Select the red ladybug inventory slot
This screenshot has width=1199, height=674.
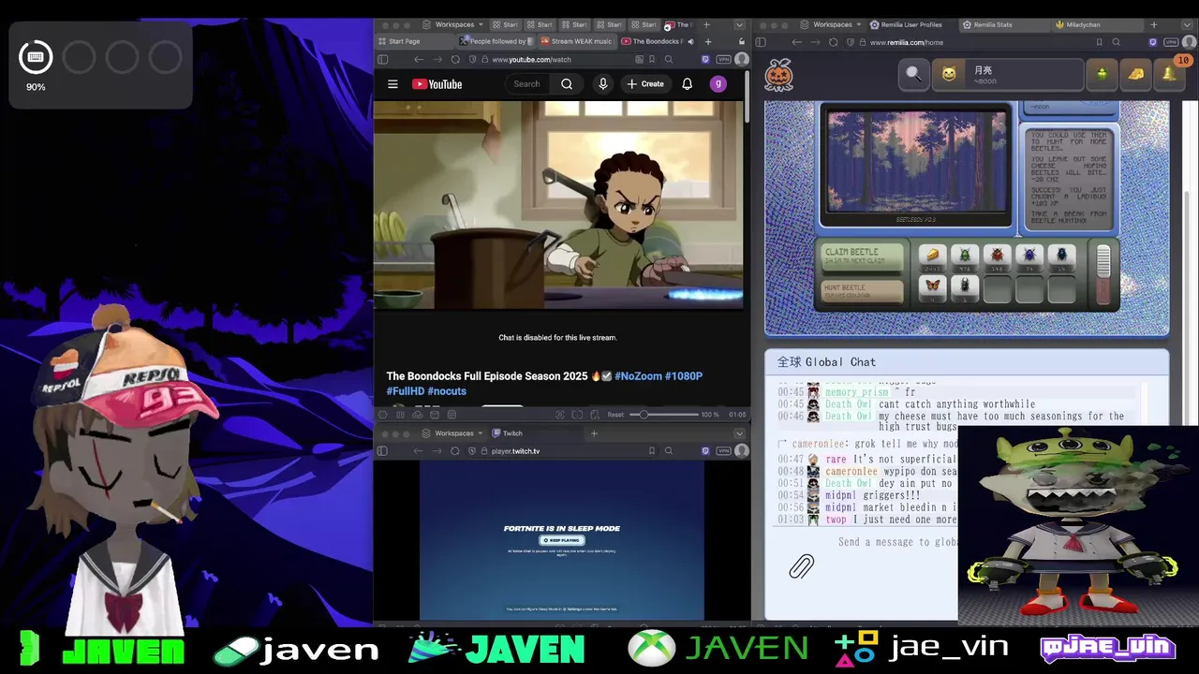click(997, 257)
